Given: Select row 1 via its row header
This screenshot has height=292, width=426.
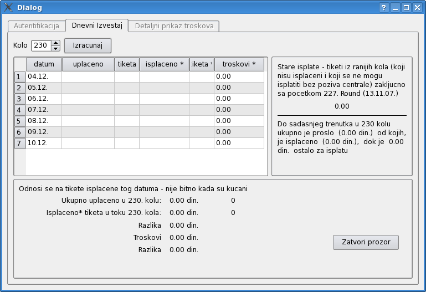Looking at the screenshot, I should point(19,76).
